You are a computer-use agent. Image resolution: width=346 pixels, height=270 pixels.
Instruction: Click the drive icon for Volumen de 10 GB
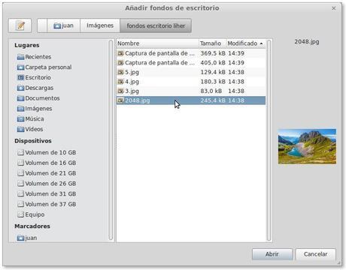point(20,152)
